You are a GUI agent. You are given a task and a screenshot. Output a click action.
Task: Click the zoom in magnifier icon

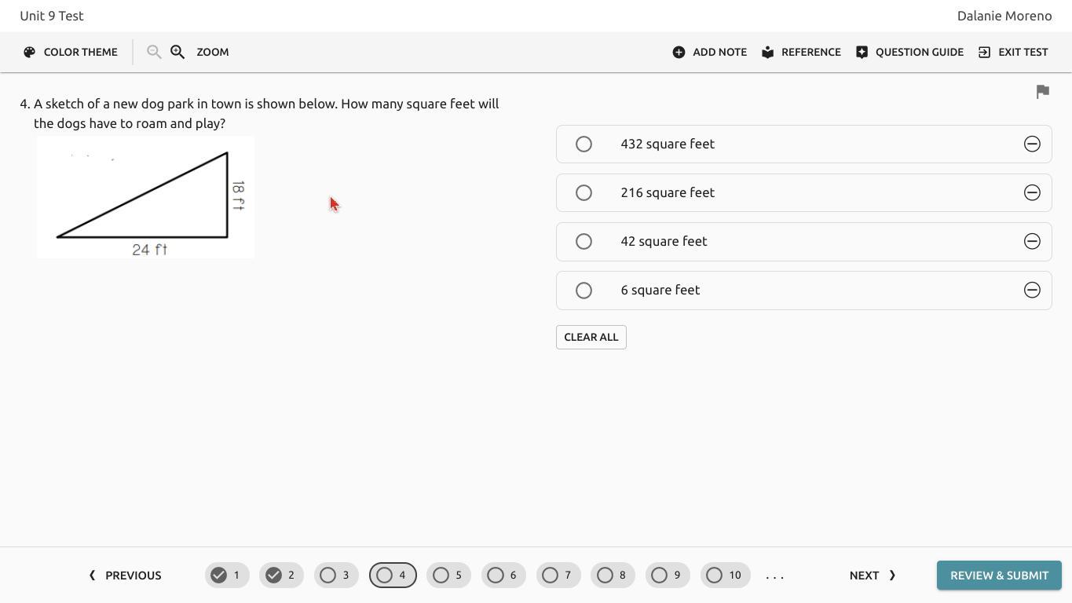coord(177,52)
